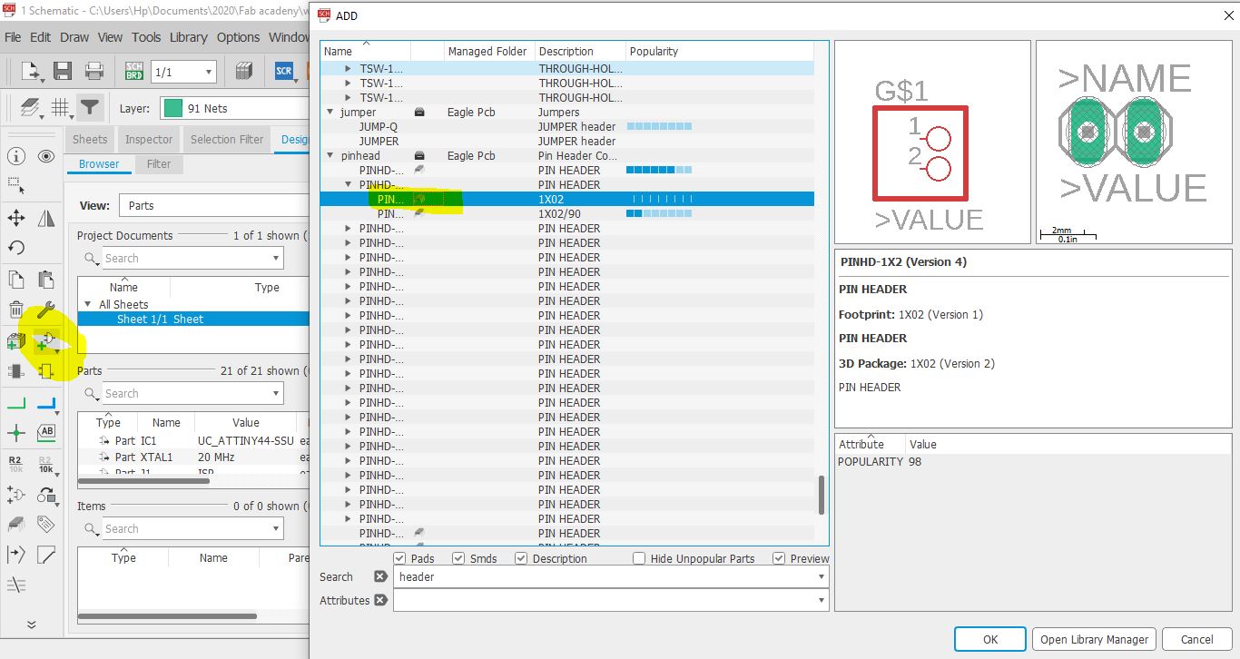Click the Info tool icon

[x=16, y=156]
